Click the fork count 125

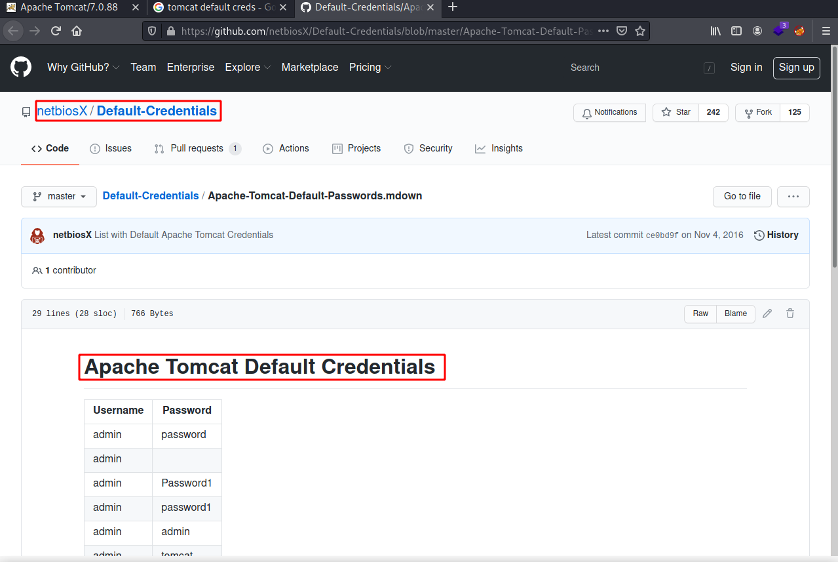(795, 113)
